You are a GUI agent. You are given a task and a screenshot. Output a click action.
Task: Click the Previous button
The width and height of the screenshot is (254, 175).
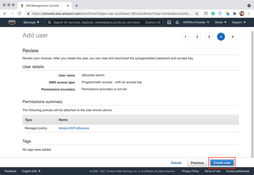point(197,163)
